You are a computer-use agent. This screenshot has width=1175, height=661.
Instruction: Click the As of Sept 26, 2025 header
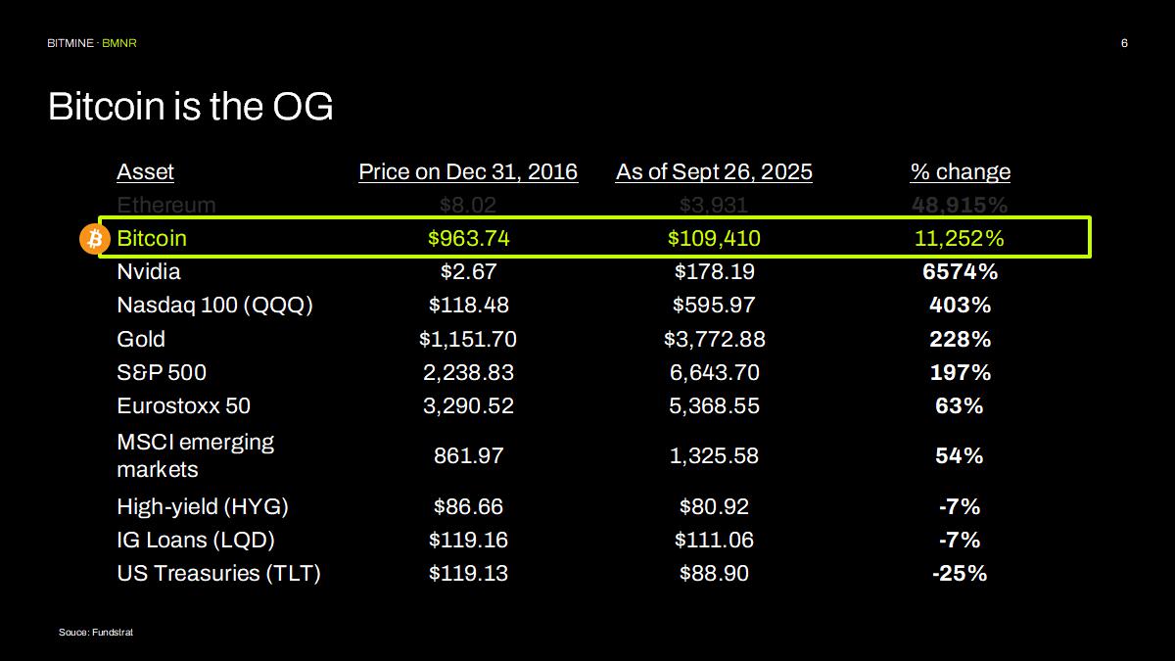tap(714, 172)
